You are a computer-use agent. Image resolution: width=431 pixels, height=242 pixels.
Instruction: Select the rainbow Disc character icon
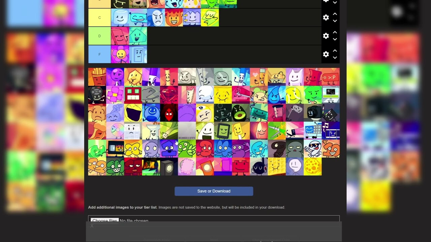tap(115, 131)
